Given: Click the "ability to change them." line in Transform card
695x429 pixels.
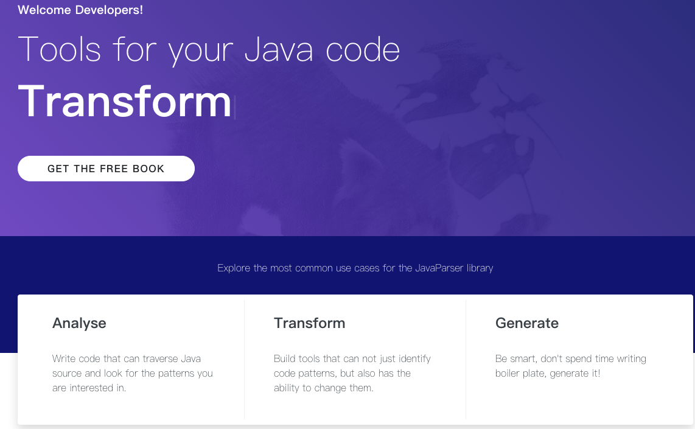Looking at the screenshot, I should tap(323, 388).
